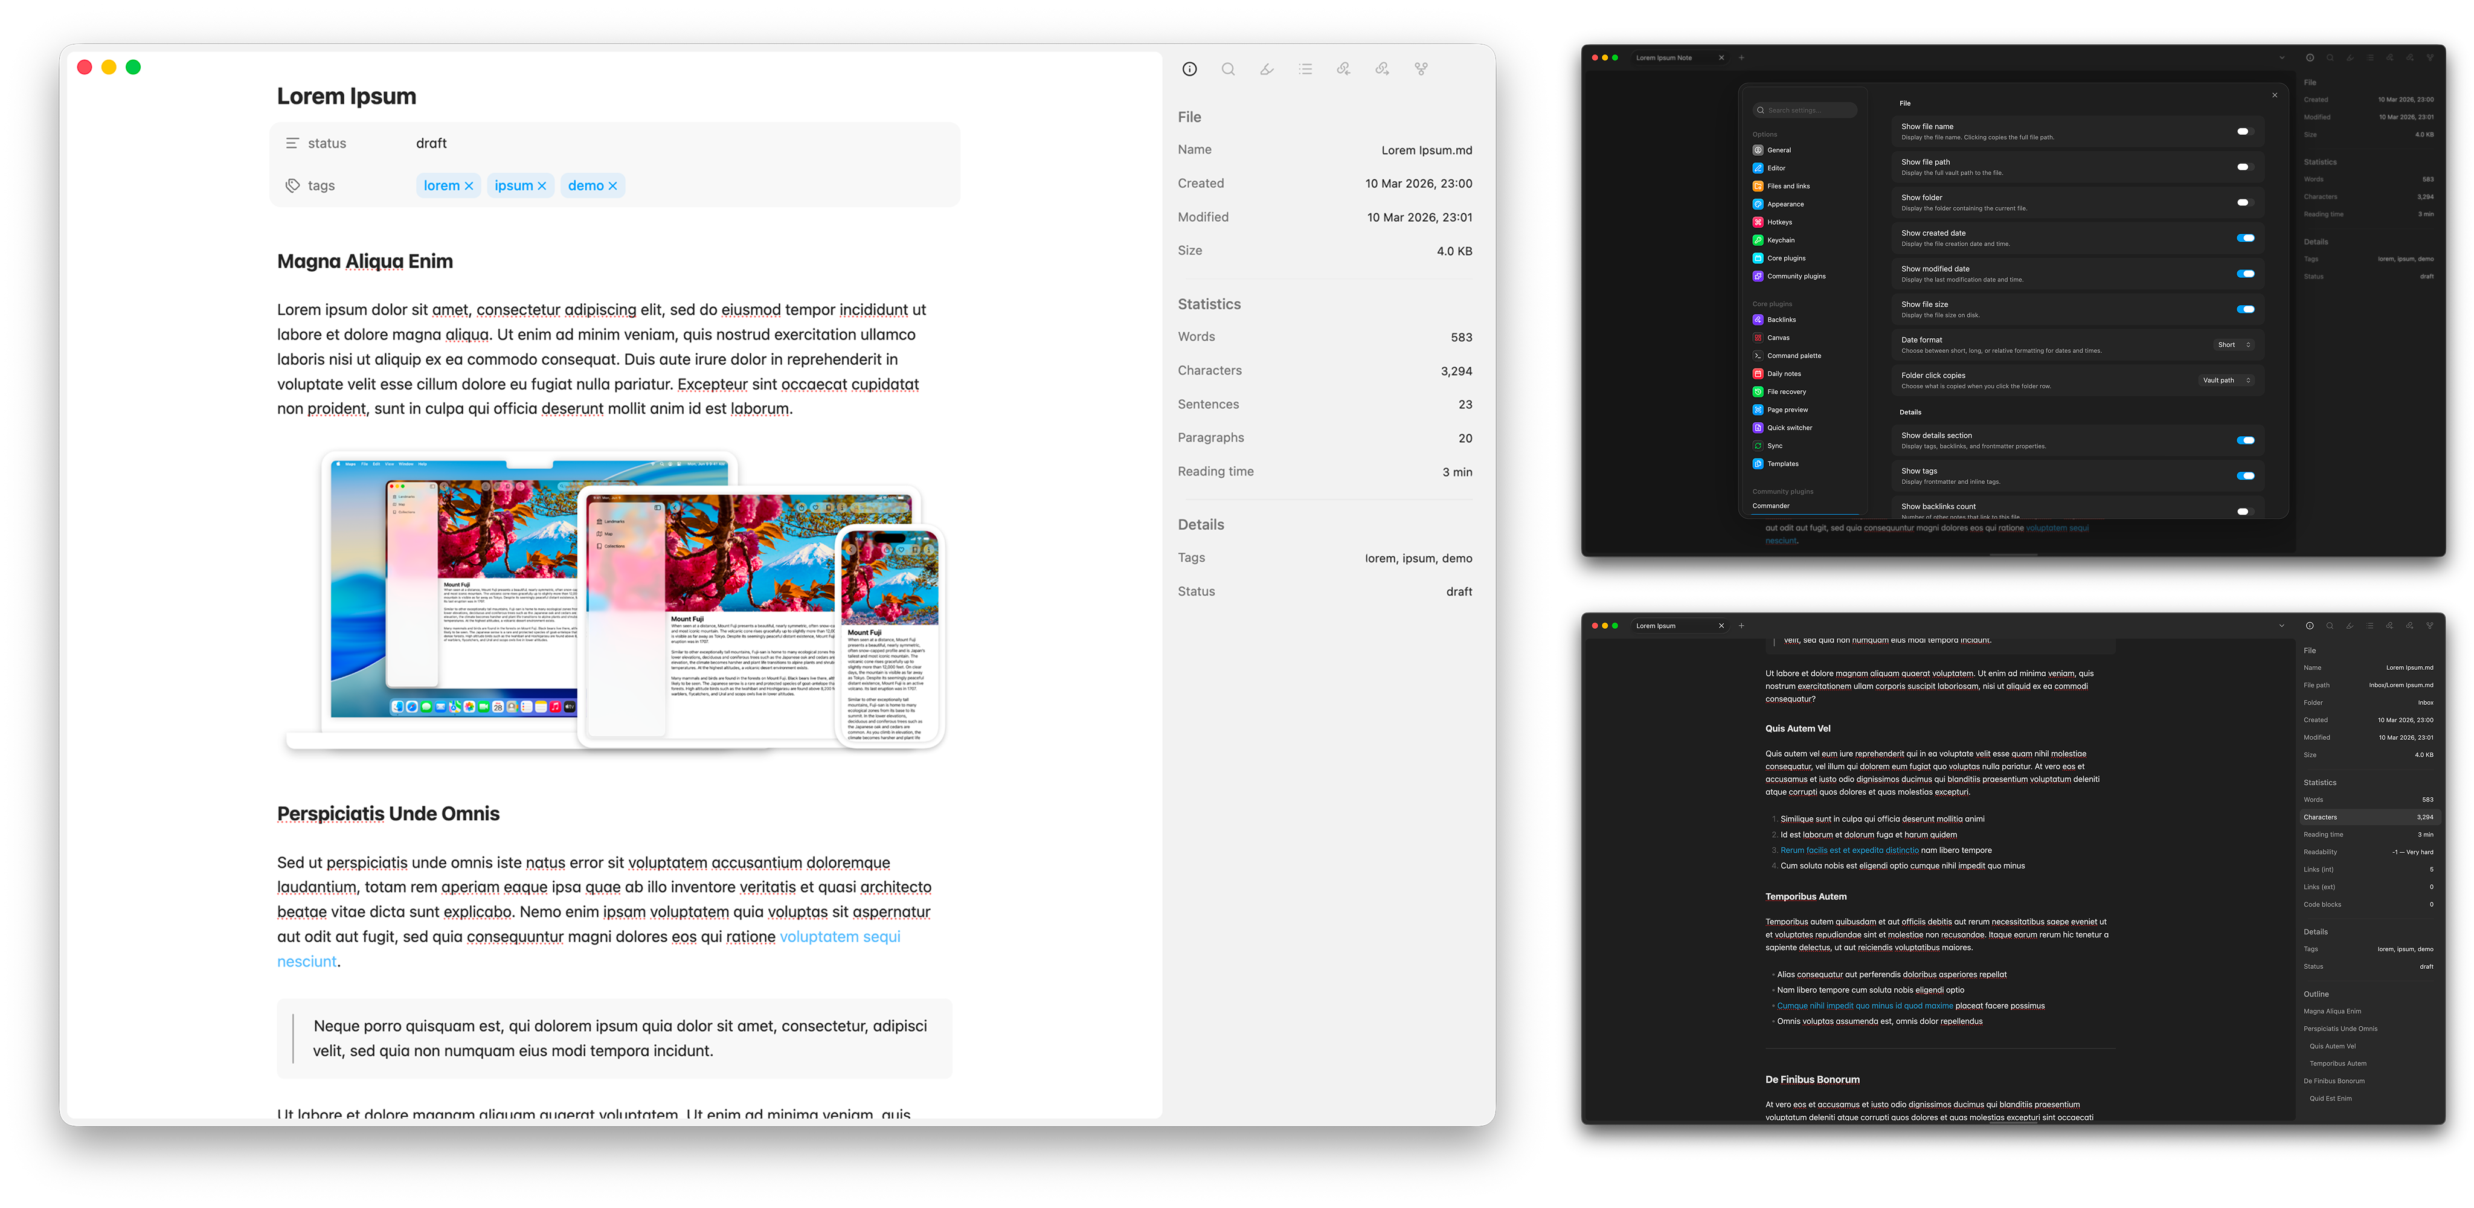Viewport: 2474px width, 1208px height.
Task: Enable the Show backlinks count toggle
Action: tap(2244, 512)
